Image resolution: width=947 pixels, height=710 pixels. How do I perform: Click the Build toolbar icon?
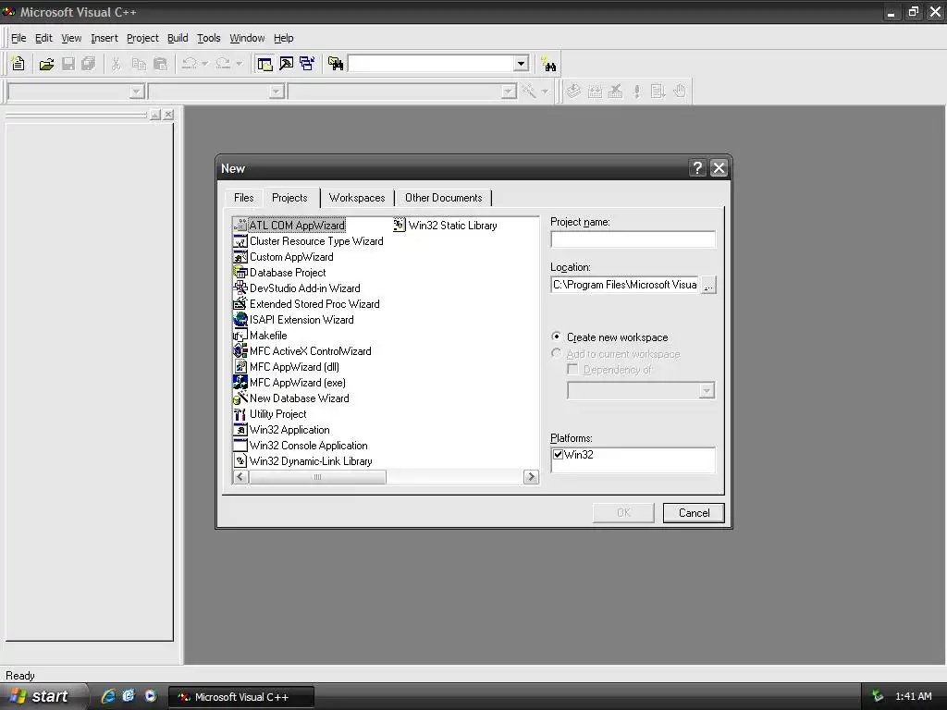coord(595,92)
